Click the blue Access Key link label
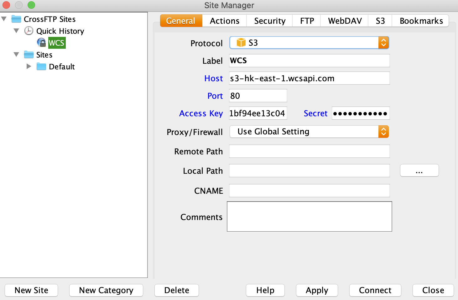This screenshot has width=458, height=300. [x=201, y=113]
